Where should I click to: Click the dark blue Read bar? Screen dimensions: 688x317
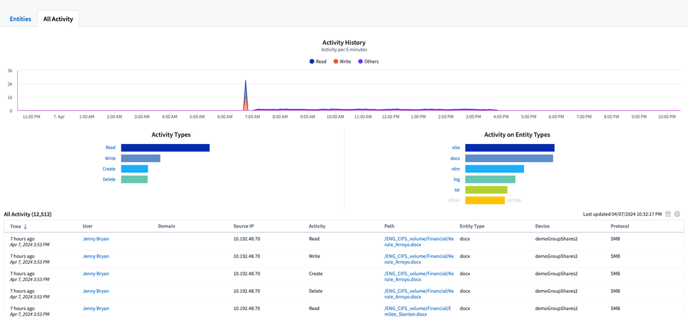tap(165, 147)
